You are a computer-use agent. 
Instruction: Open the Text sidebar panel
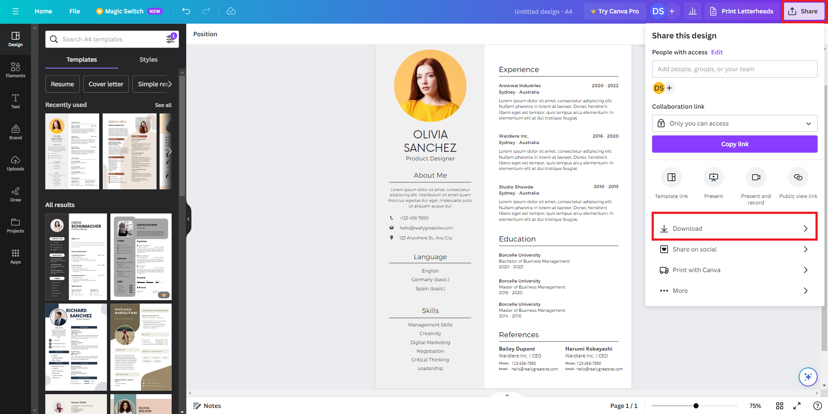click(x=16, y=101)
